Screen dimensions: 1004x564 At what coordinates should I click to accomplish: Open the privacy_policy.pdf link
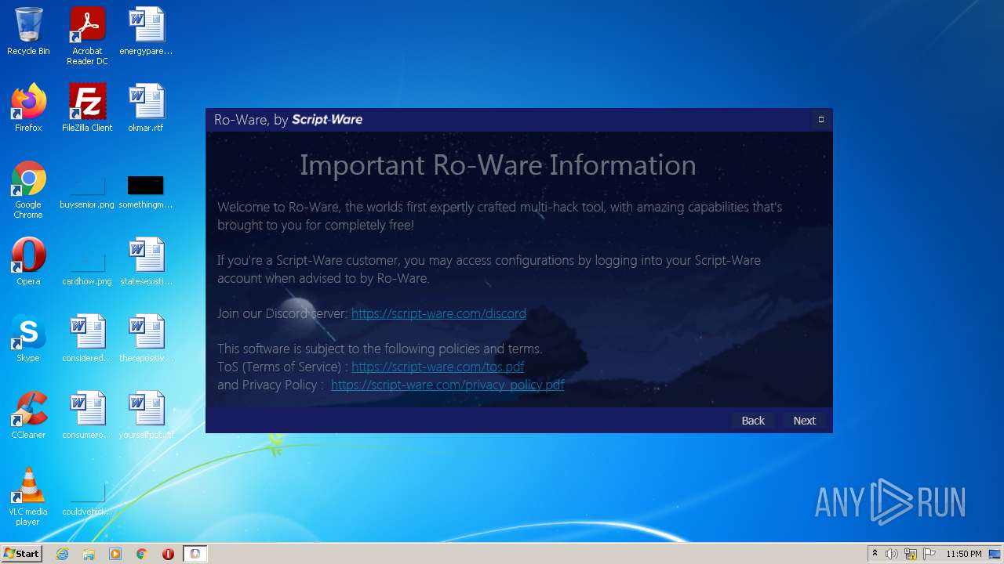click(447, 385)
